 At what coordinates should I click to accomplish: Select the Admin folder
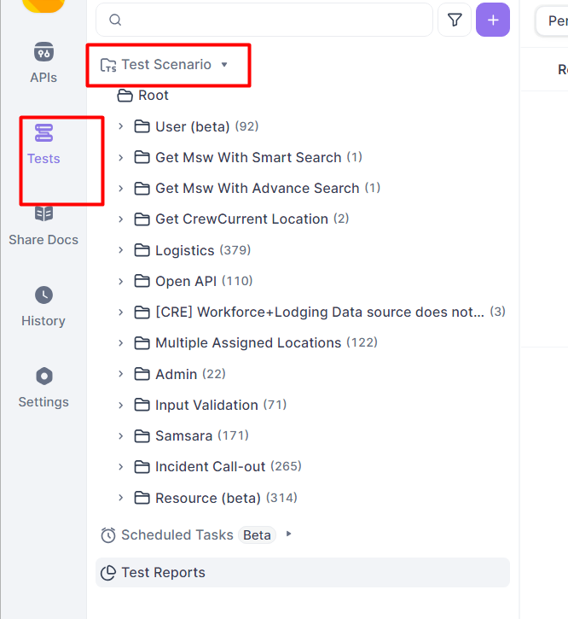point(176,374)
